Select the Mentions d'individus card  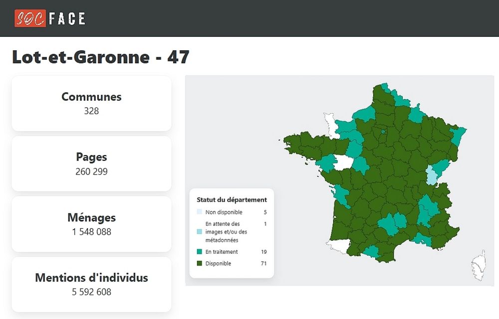(91, 284)
